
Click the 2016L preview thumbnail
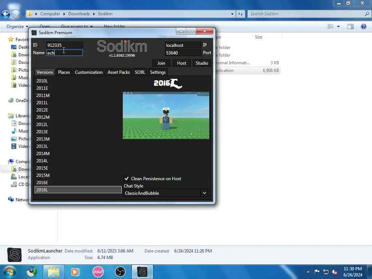166,115
